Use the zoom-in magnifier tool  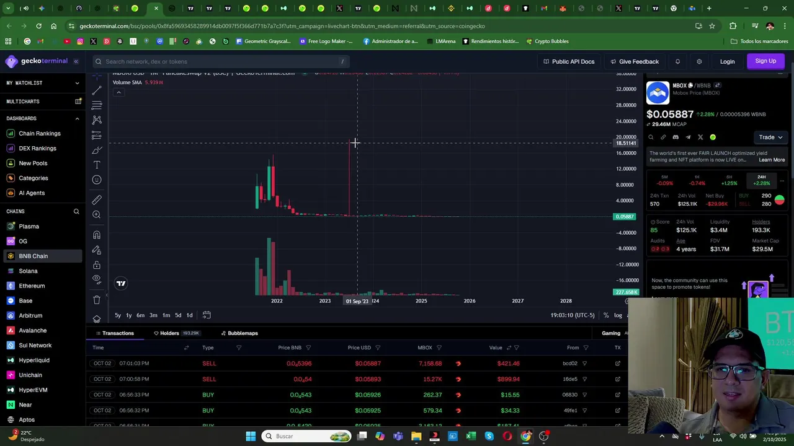(97, 214)
